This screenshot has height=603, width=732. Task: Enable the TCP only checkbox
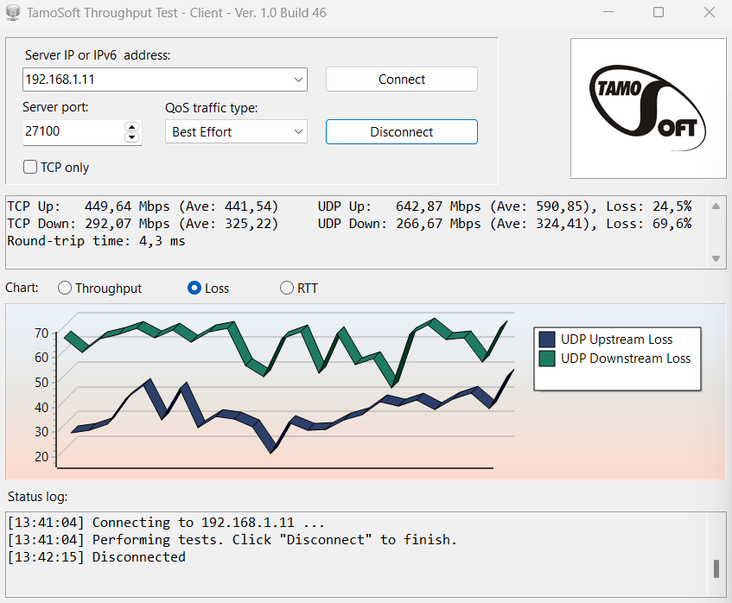[x=30, y=167]
